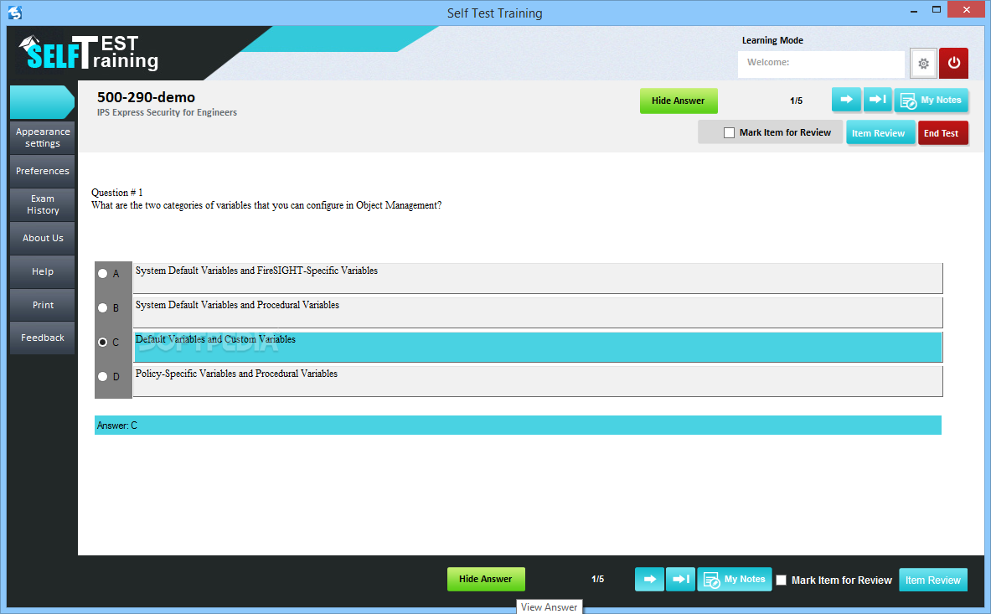Close the Self Test Training window

(x=967, y=9)
